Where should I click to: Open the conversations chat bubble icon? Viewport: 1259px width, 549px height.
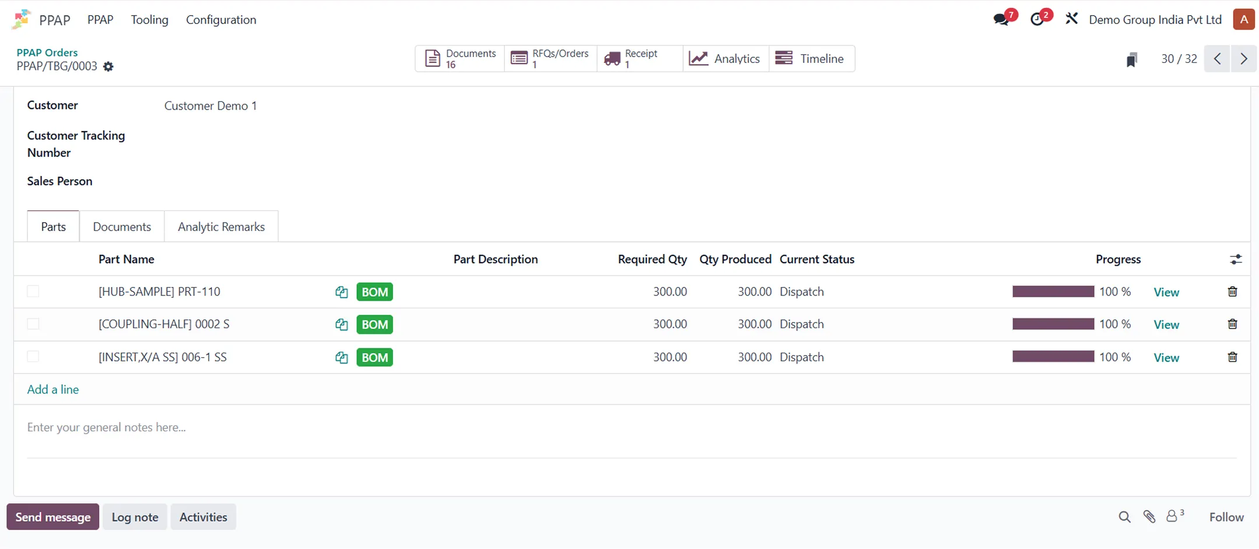pos(1001,19)
